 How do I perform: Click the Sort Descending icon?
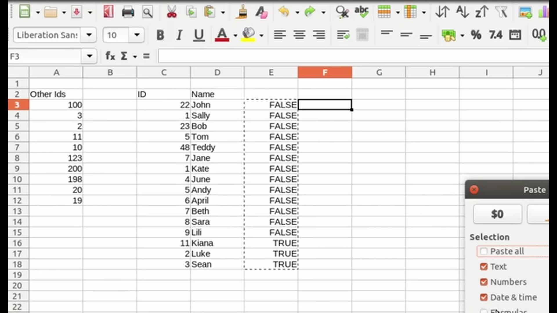pyautogui.click(x=482, y=12)
